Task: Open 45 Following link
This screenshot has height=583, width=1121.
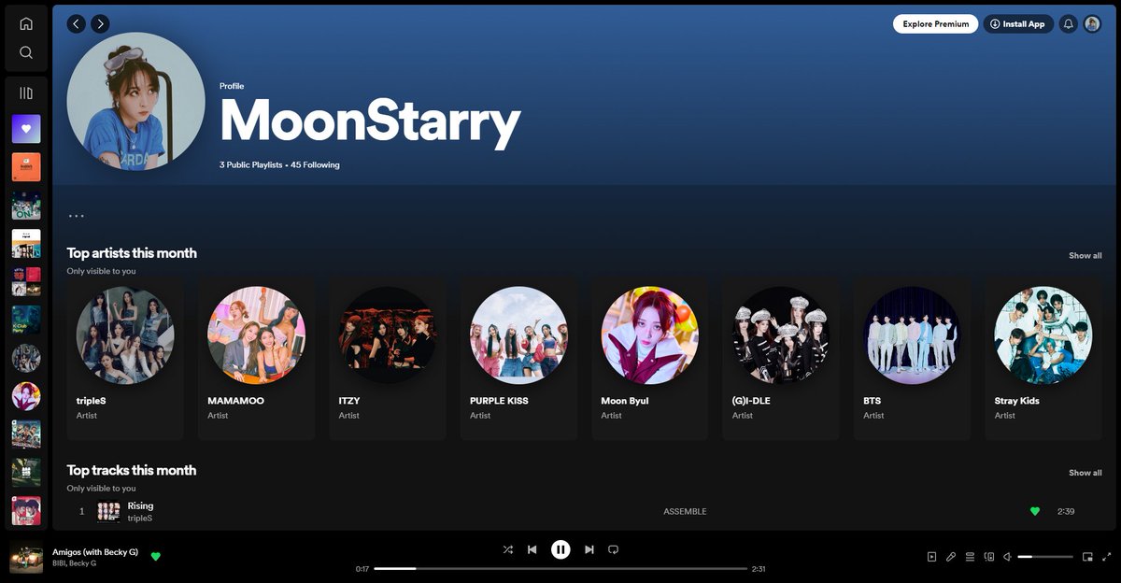Action: coord(315,164)
